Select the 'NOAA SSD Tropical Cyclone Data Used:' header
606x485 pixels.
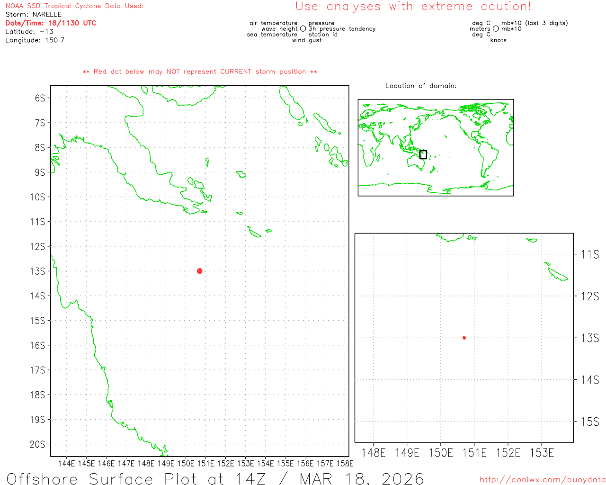click(x=74, y=6)
